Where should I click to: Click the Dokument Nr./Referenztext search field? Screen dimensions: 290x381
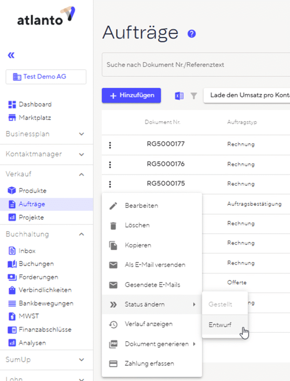[x=194, y=65]
